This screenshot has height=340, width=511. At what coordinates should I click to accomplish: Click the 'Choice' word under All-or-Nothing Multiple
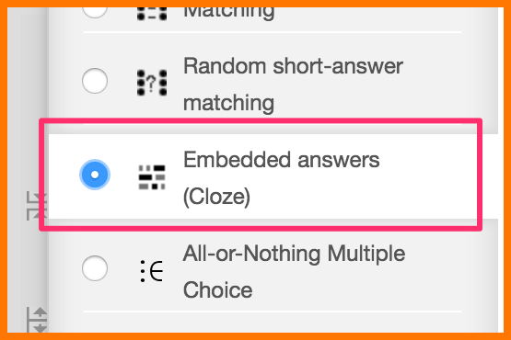coord(217,290)
